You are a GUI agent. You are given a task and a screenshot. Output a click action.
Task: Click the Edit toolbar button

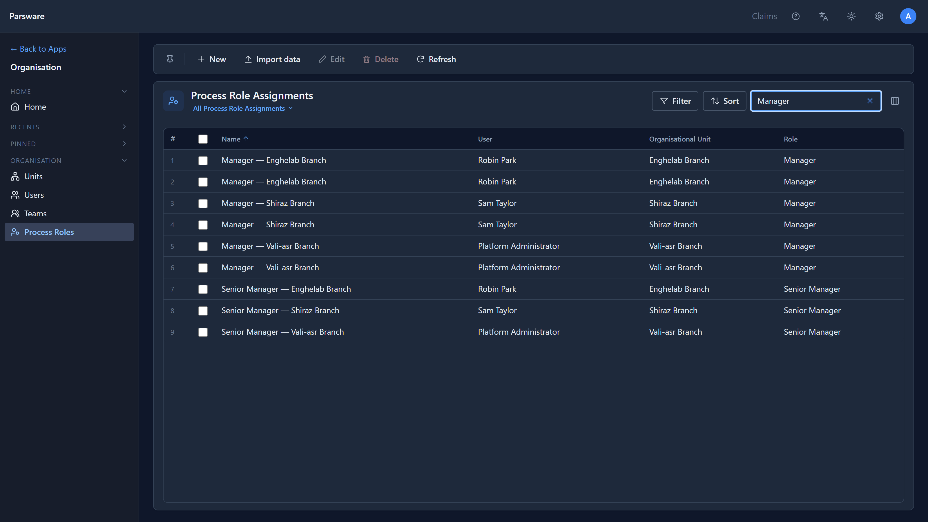pos(332,59)
